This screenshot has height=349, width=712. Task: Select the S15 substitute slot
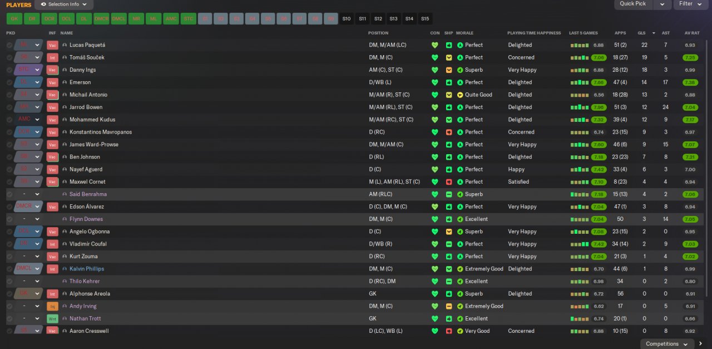click(425, 18)
